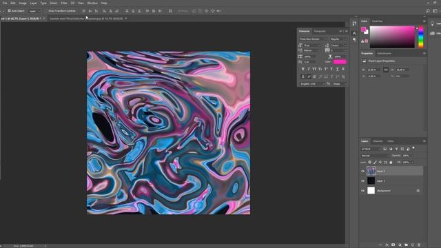Image resolution: width=441 pixels, height=248 pixels.
Task: Click the Add layer mask icon
Action: pyautogui.click(x=393, y=245)
